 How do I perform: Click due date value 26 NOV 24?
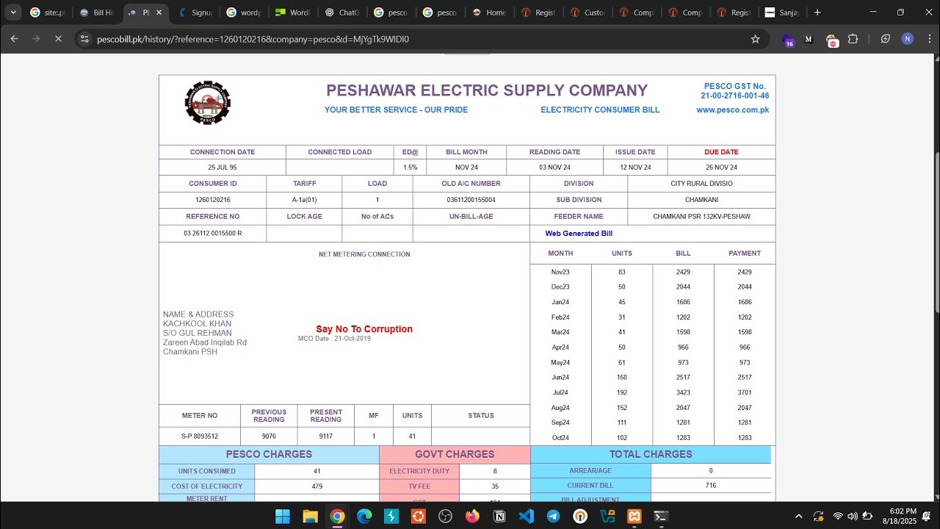pos(721,168)
